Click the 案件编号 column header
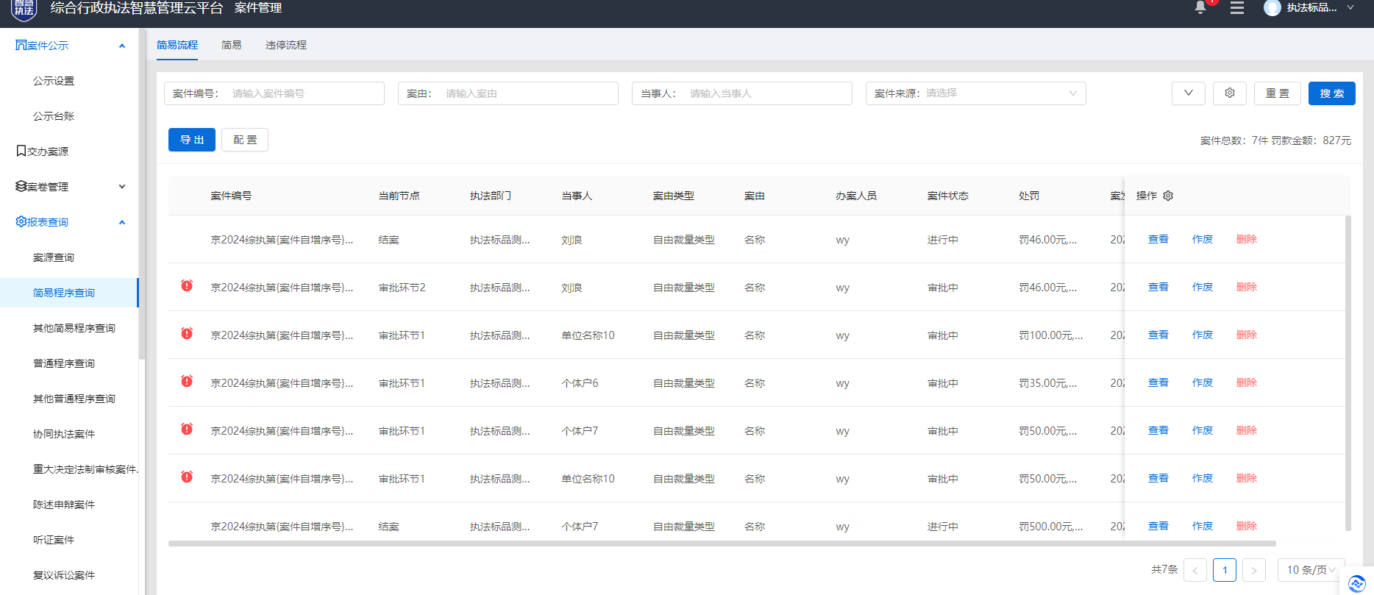Image resolution: width=1374 pixels, height=595 pixels. [x=231, y=196]
